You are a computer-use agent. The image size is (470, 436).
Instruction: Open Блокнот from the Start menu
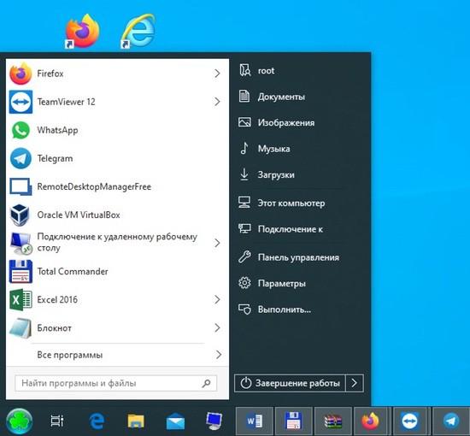117,327
